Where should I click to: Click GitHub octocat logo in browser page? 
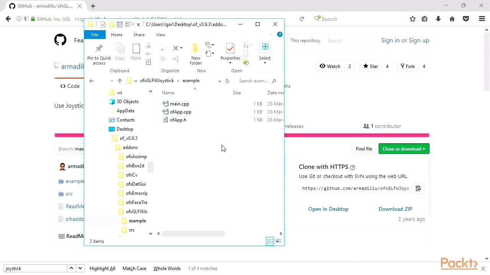(60, 40)
